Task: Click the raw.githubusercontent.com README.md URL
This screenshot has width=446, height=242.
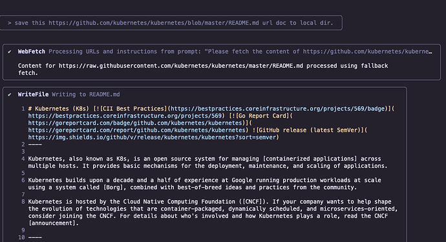Action: tap(180, 66)
